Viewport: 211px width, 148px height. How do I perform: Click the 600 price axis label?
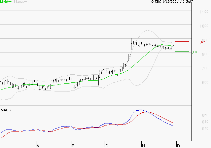[205, 82]
